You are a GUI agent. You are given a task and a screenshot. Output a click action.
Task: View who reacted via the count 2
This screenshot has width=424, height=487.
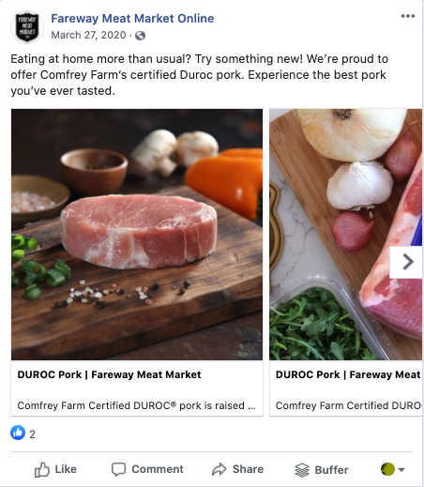coord(32,434)
